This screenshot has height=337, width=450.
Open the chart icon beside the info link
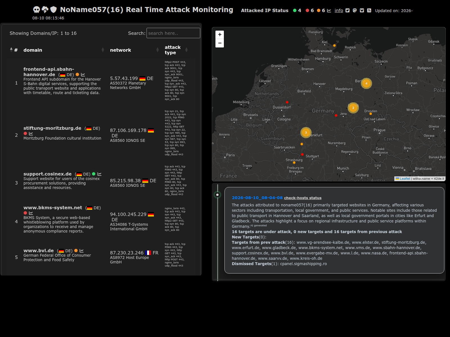(329, 11)
